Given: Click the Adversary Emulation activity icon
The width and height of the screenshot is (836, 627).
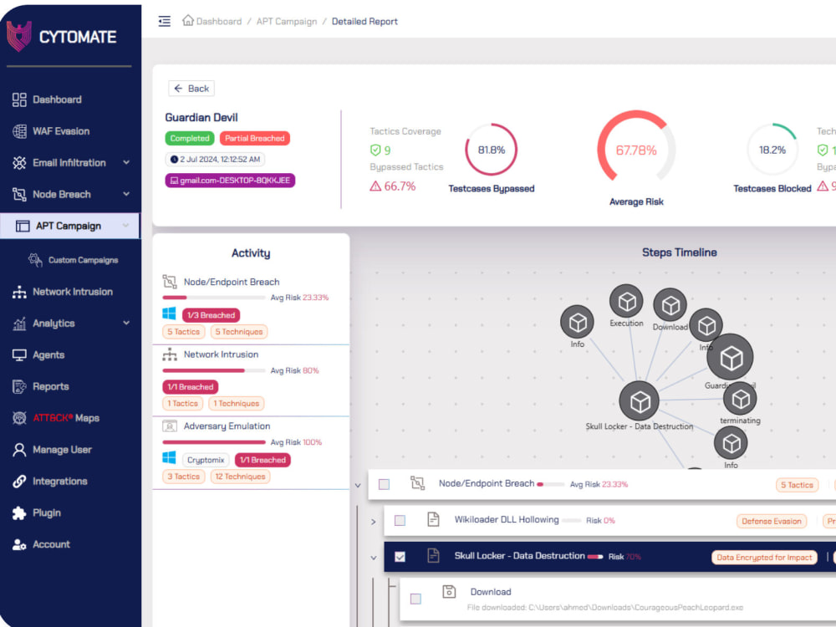Looking at the screenshot, I should [170, 426].
